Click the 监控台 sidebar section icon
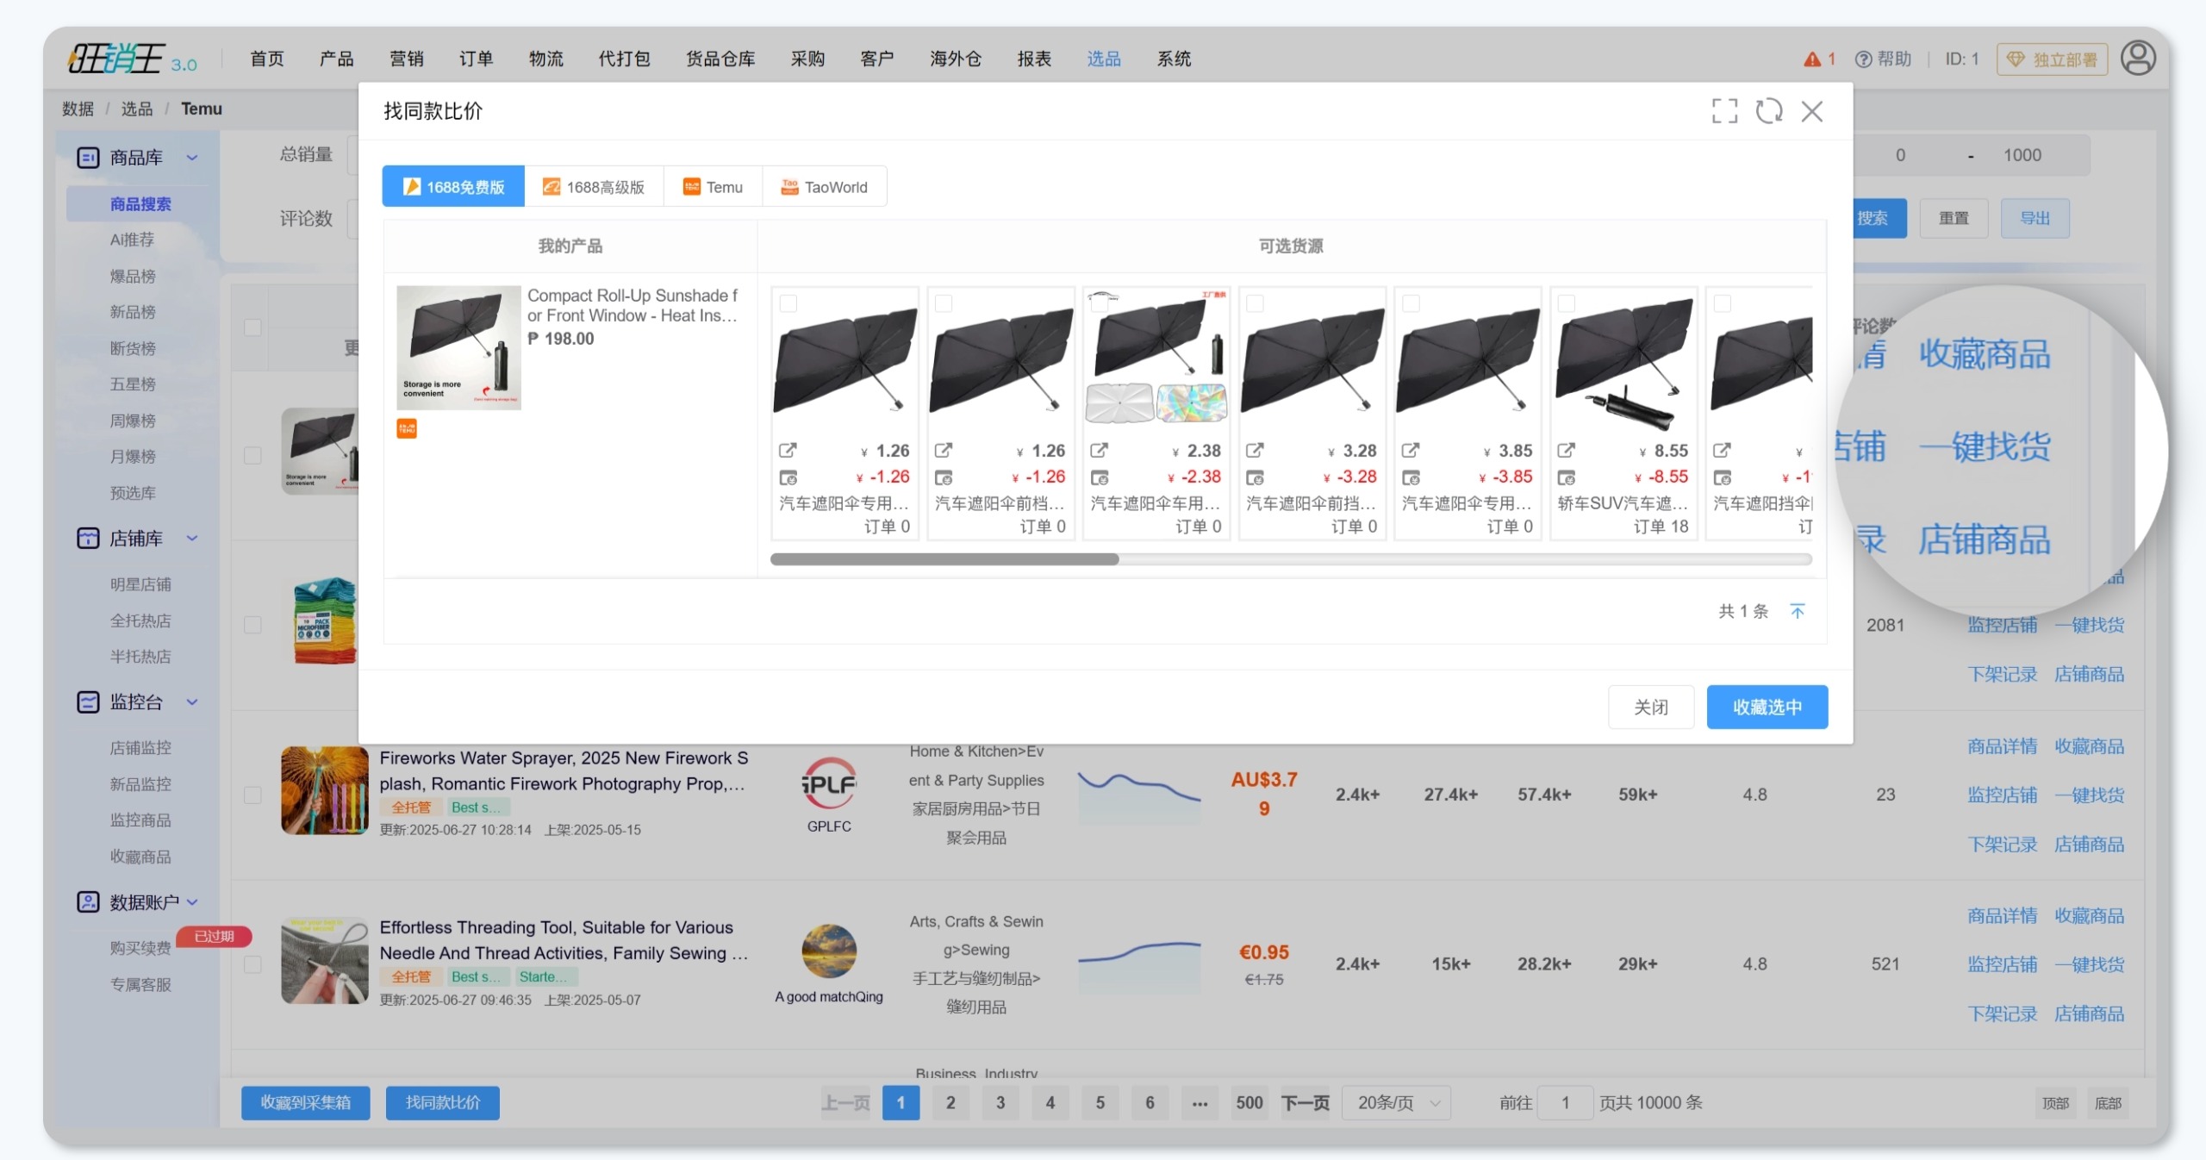Screen dimensions: 2206x1160 [x=88, y=702]
